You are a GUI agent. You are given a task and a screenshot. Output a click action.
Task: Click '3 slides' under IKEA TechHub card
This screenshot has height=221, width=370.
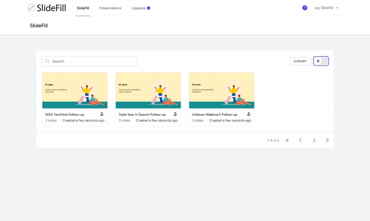(51, 120)
